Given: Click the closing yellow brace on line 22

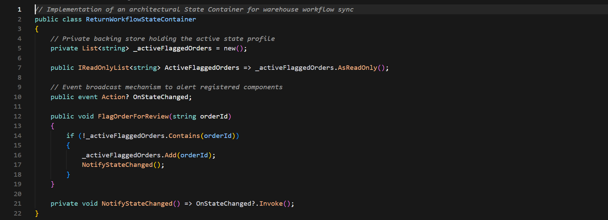Looking at the screenshot, I should tap(37, 214).
